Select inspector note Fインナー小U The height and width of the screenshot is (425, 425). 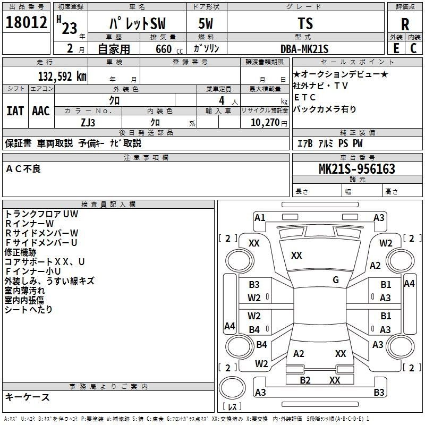click(x=32, y=271)
